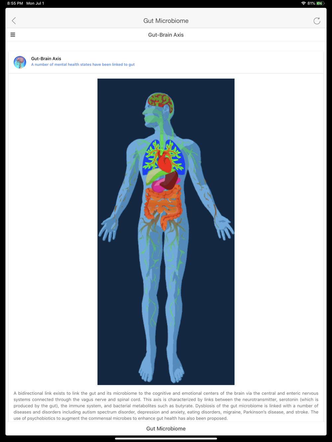Tap the Gut-Brain Axis section heading
Screen dimensions: 332x442
tap(166, 35)
